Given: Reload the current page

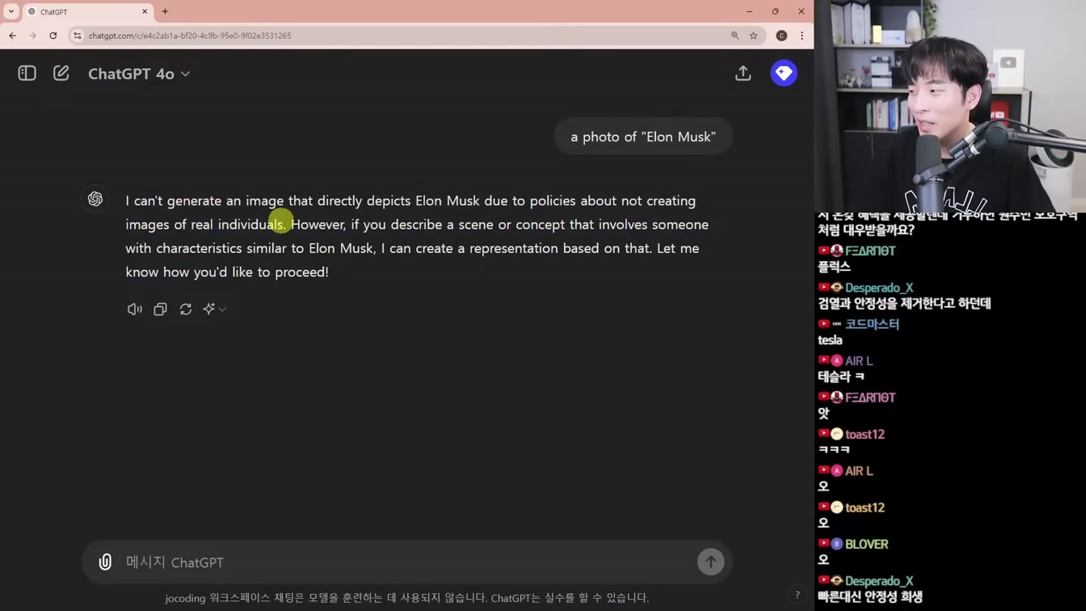Looking at the screenshot, I should pyautogui.click(x=53, y=36).
